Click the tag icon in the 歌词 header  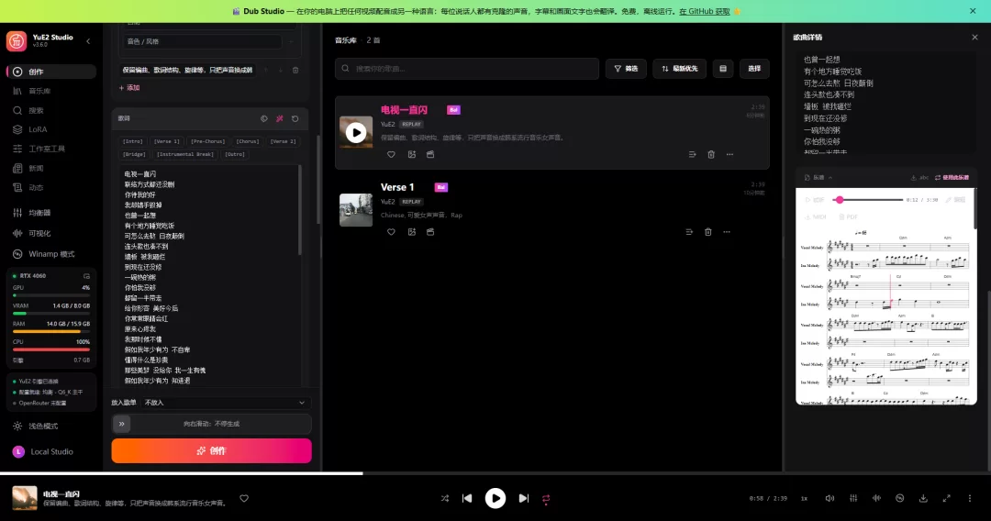click(x=264, y=118)
